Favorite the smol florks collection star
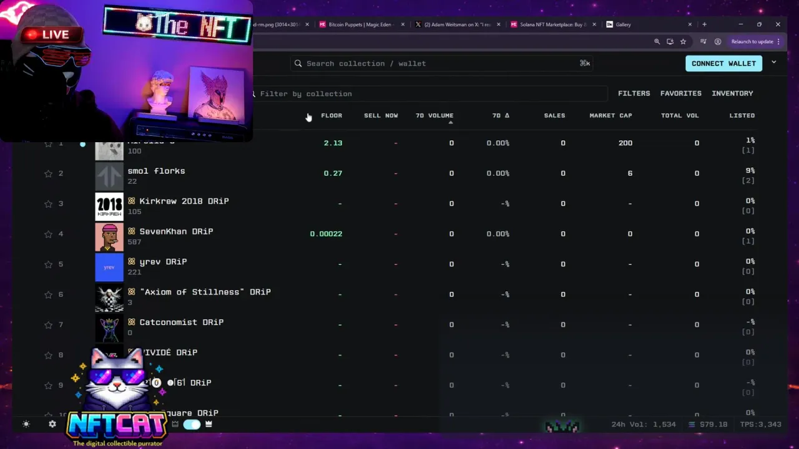799x449 pixels. (48, 173)
